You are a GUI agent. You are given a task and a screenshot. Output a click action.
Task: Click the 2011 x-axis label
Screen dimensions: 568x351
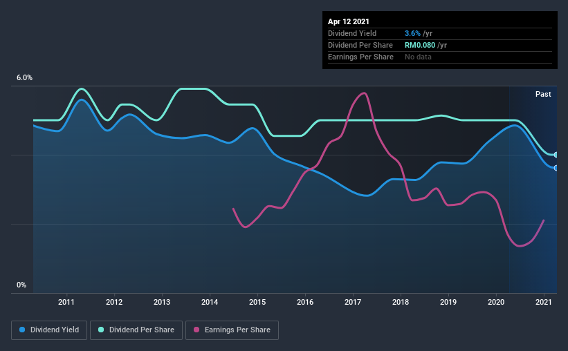click(66, 302)
